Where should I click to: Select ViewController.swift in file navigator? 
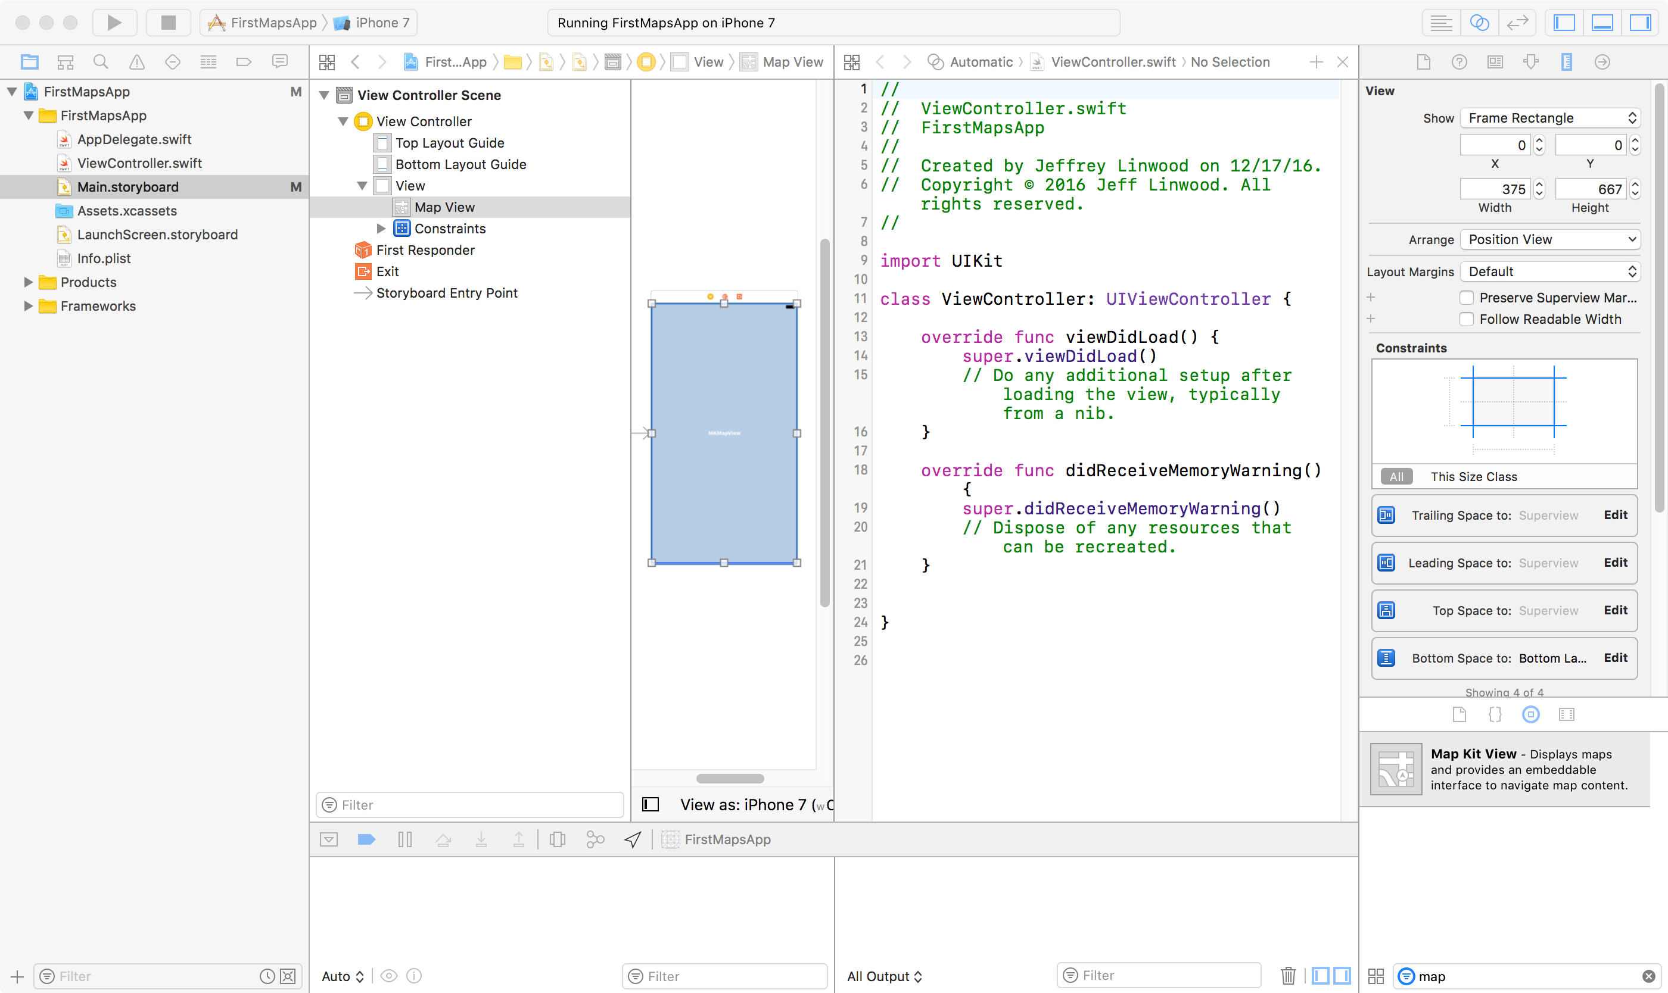click(139, 162)
